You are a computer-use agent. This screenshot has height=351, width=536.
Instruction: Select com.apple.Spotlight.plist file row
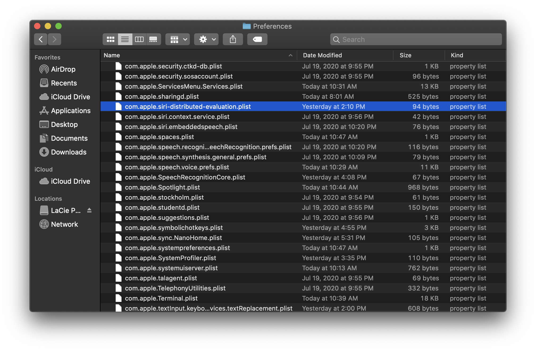click(162, 187)
